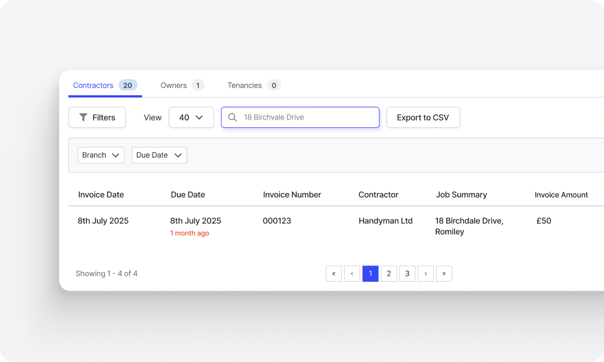604x362 pixels.
Task: Select the Contractors tab
Action: (93, 85)
